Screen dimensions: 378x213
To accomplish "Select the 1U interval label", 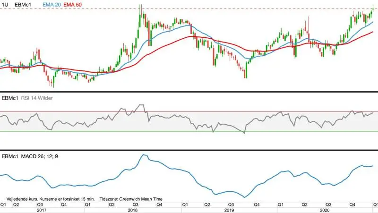I will (5, 5).
